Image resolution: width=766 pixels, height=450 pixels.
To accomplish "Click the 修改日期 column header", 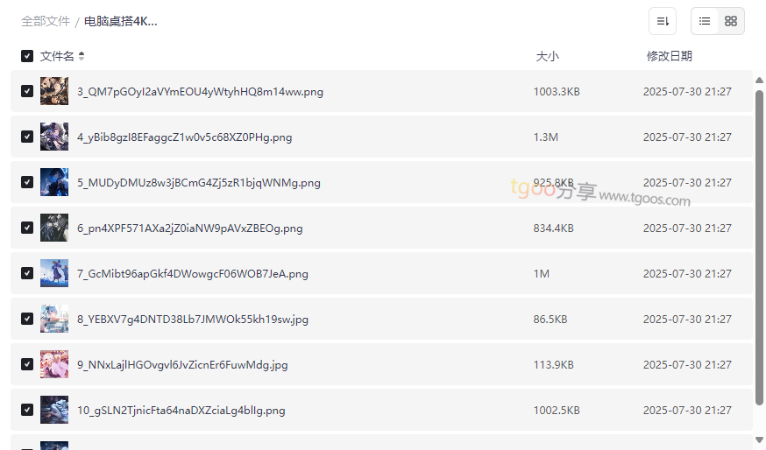I will [x=669, y=56].
